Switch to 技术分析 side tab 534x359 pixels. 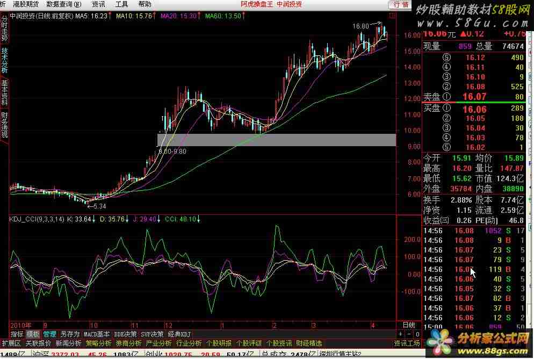(4, 60)
